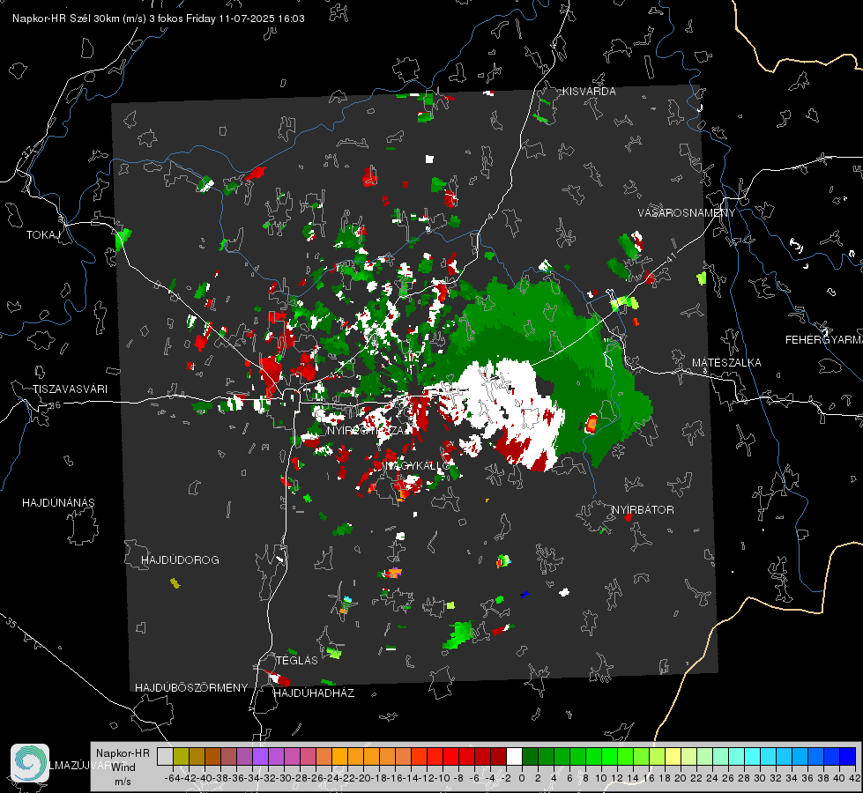Click the NYÍREGYHÁZA city label
863x793 pixels.
[x=368, y=430]
